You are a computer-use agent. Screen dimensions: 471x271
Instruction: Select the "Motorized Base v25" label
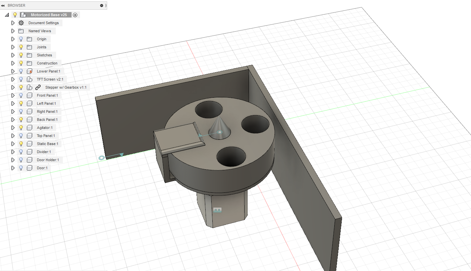point(49,15)
